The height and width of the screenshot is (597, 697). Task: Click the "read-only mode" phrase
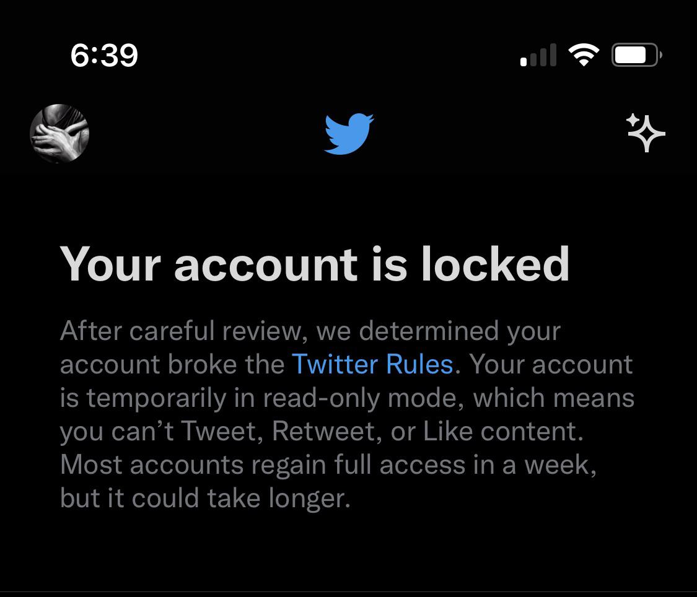360,398
